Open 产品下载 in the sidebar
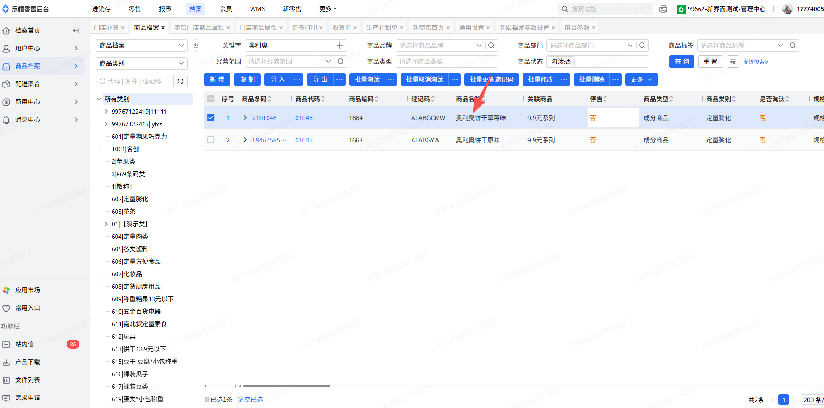Image resolution: width=824 pixels, height=408 pixels. (x=28, y=362)
